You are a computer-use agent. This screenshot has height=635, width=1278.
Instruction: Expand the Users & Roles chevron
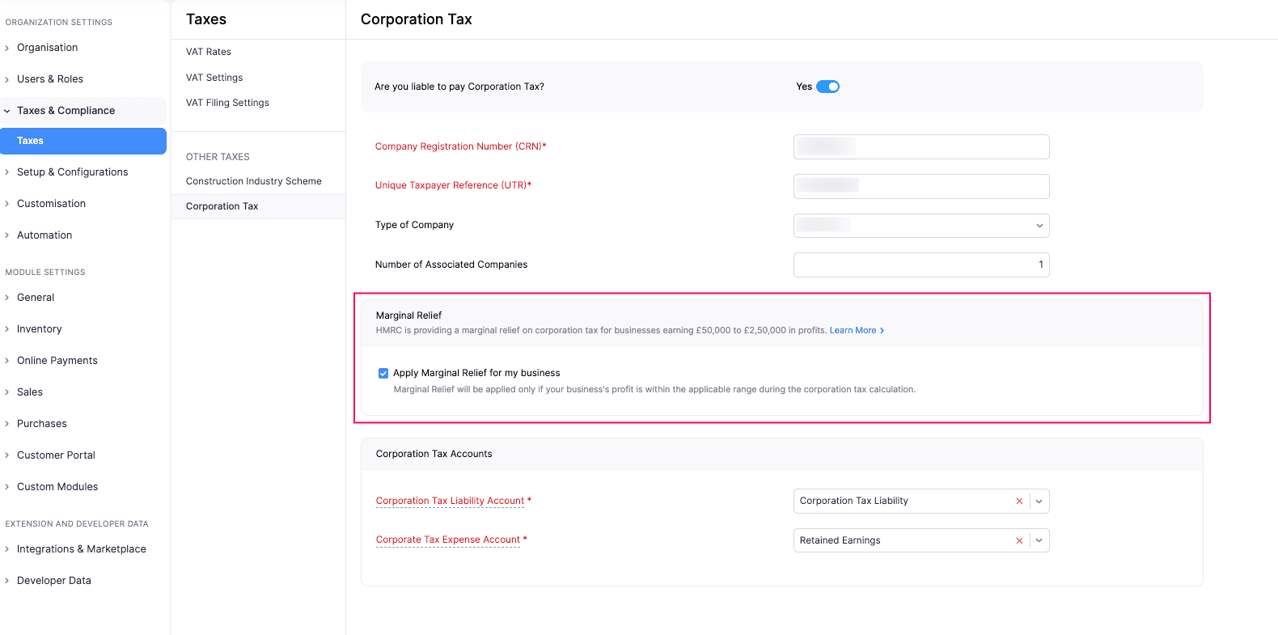click(7, 79)
